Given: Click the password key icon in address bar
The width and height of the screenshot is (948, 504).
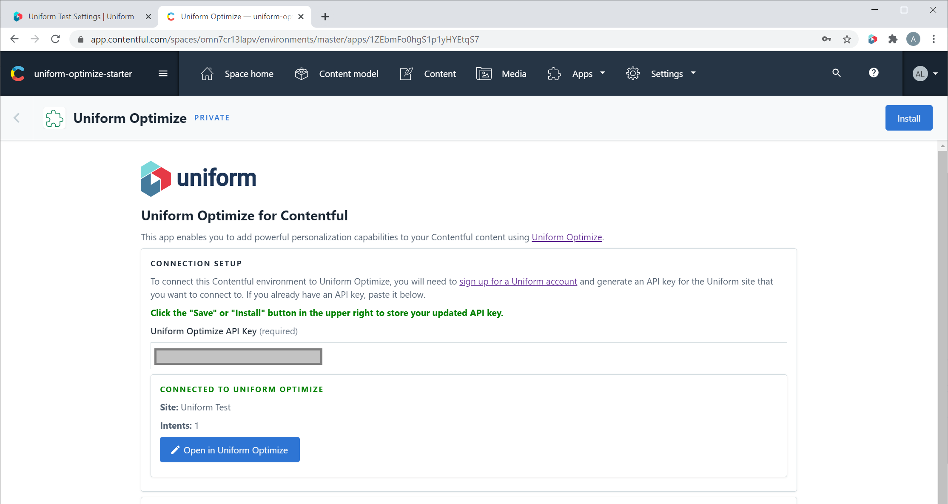Looking at the screenshot, I should tap(826, 40).
